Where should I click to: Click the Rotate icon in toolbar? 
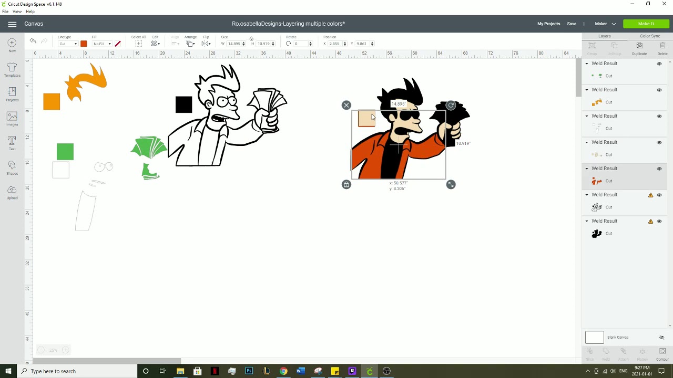click(288, 44)
